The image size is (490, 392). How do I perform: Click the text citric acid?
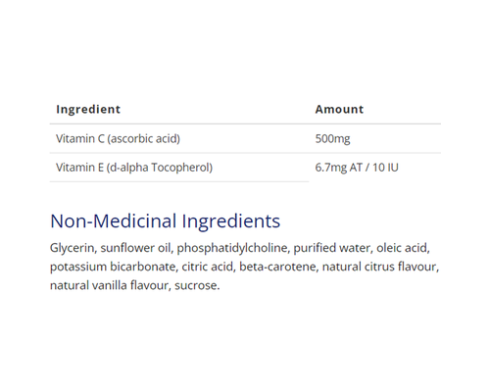click(x=207, y=267)
